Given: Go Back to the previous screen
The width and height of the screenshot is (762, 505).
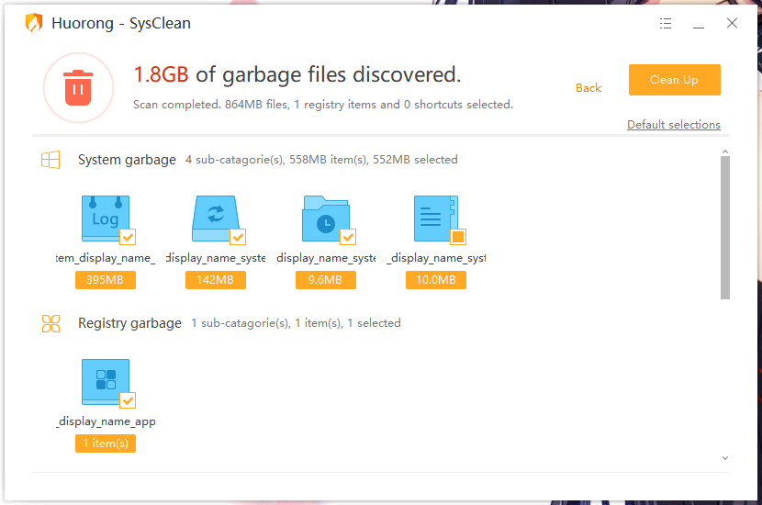Looking at the screenshot, I should (x=588, y=88).
